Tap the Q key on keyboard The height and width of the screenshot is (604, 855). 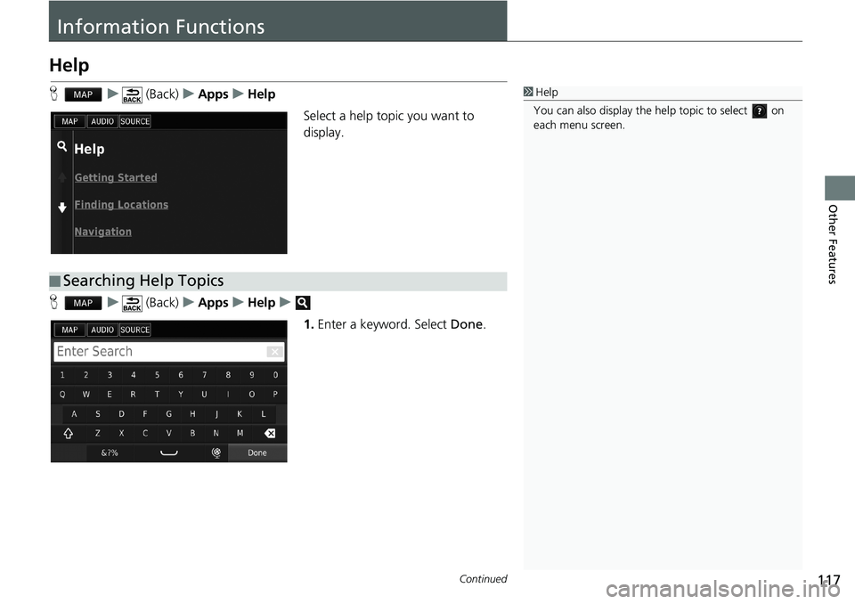click(x=62, y=394)
